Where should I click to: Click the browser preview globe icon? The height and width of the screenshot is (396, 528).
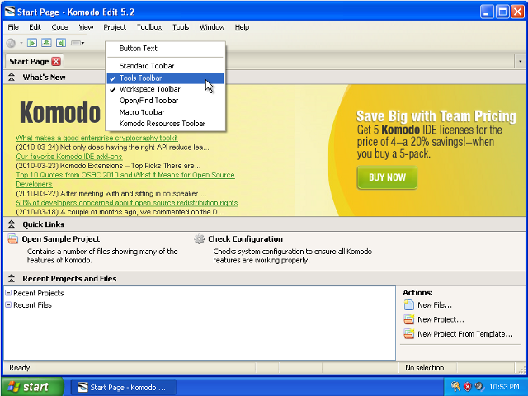(11, 43)
